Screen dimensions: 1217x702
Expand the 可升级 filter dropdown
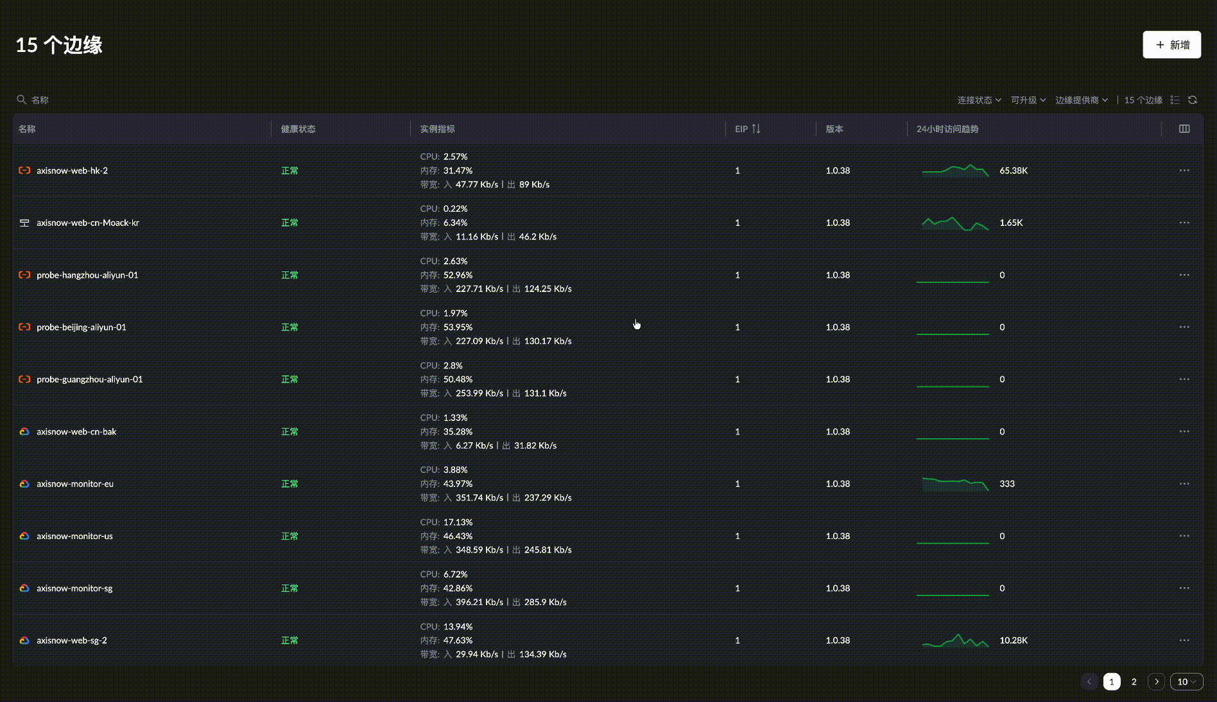1028,100
